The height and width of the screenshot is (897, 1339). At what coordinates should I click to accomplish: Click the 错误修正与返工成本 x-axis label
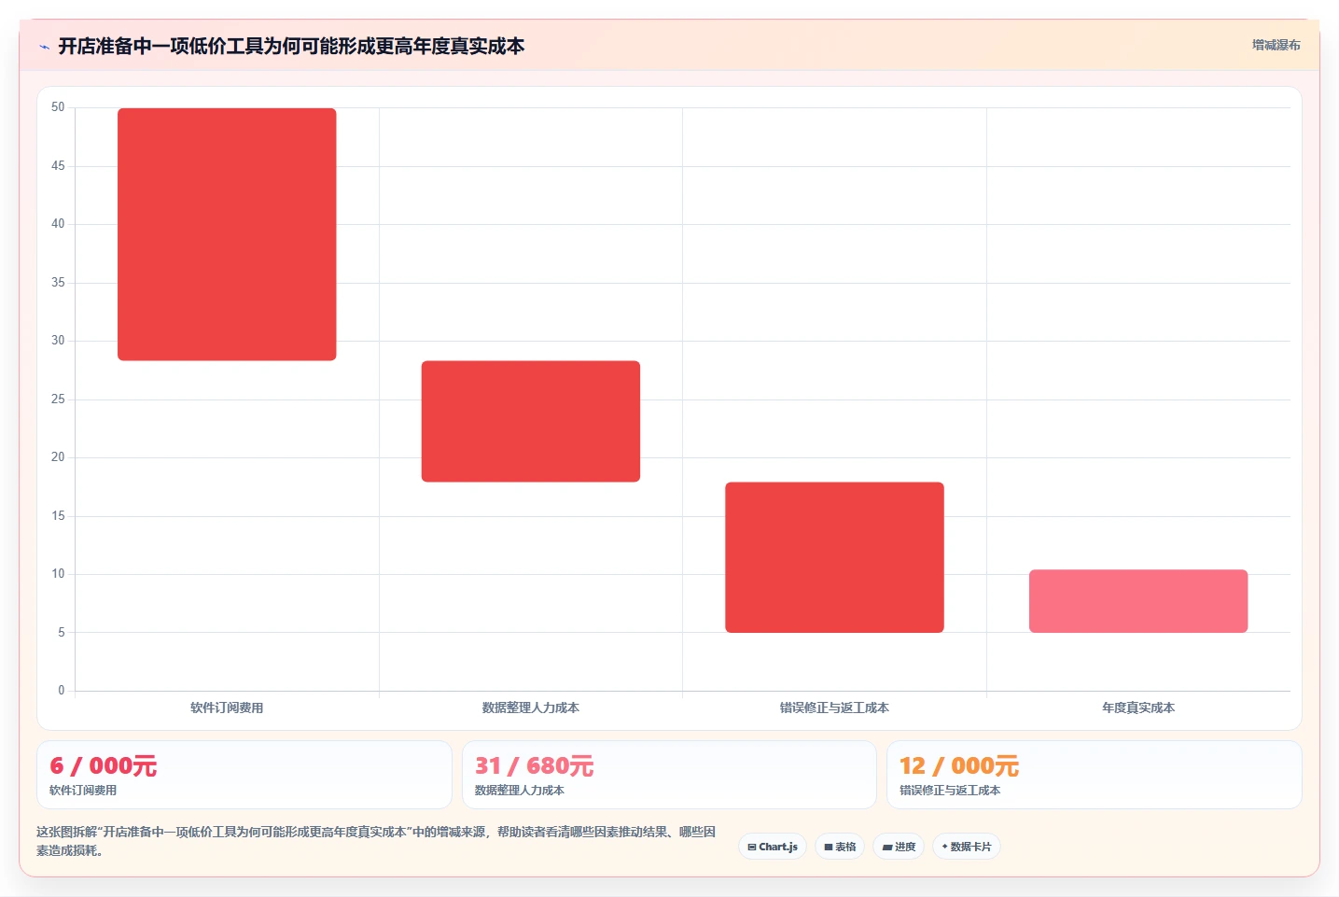[834, 708]
